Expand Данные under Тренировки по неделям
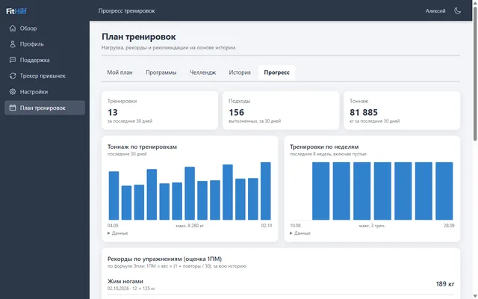 pos(300,233)
